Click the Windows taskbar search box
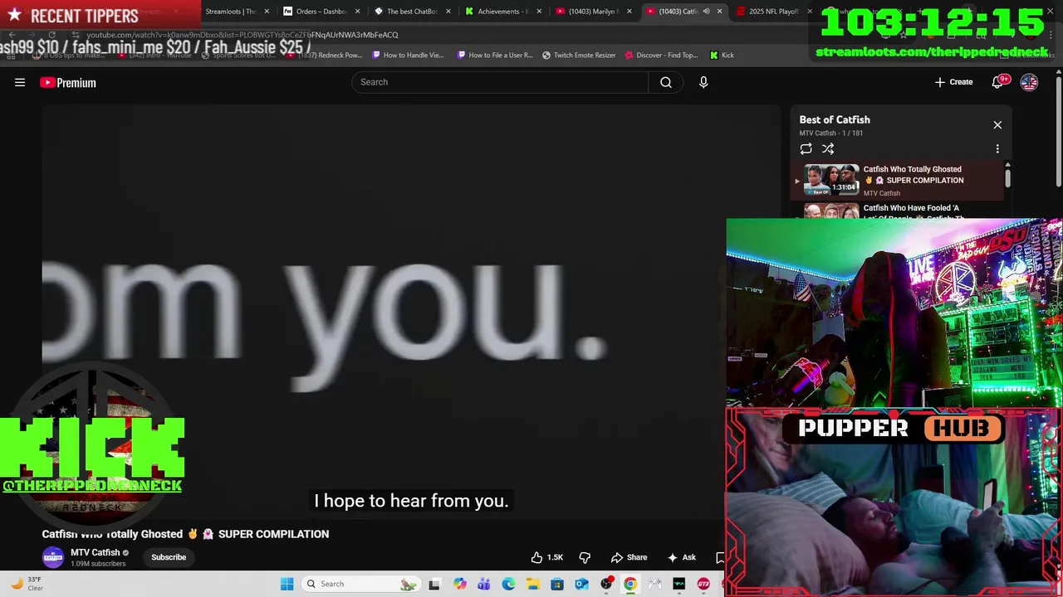Image resolution: width=1063 pixels, height=597 pixels. click(360, 584)
